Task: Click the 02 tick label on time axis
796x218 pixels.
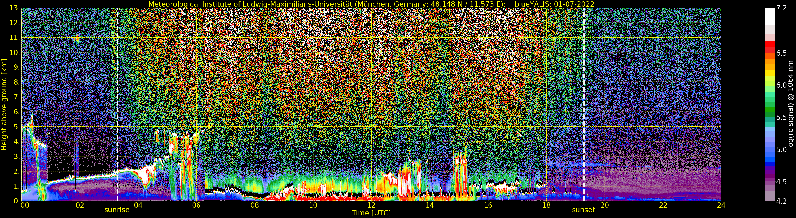Action: [x=80, y=205]
